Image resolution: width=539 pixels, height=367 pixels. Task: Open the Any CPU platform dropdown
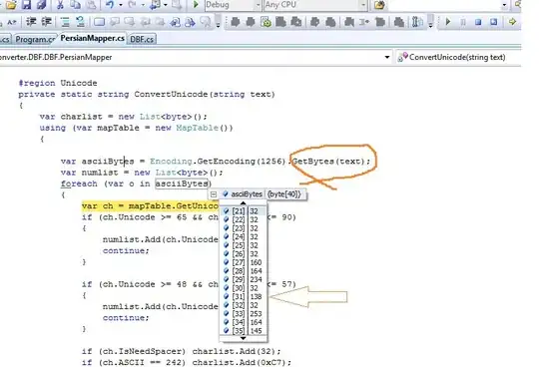315,5
